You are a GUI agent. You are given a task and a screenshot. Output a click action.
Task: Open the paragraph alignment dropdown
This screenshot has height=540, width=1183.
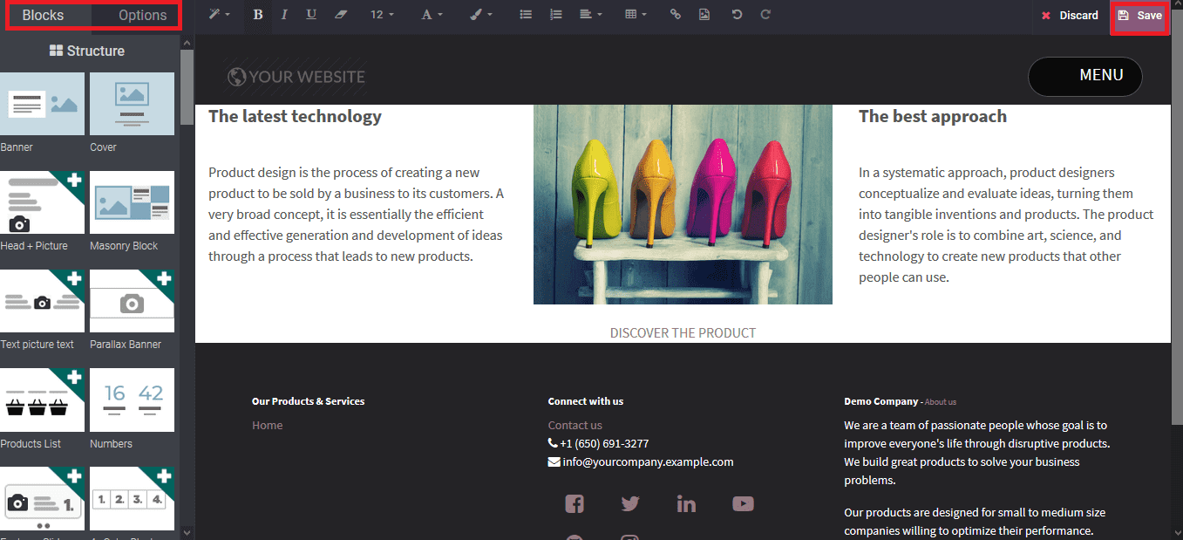pos(591,15)
